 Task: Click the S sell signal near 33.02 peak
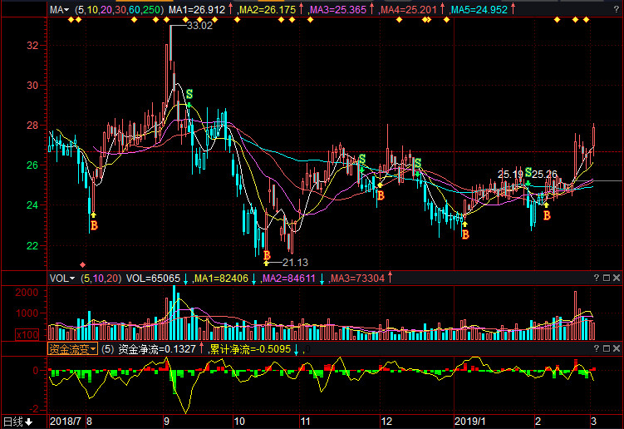(x=189, y=95)
